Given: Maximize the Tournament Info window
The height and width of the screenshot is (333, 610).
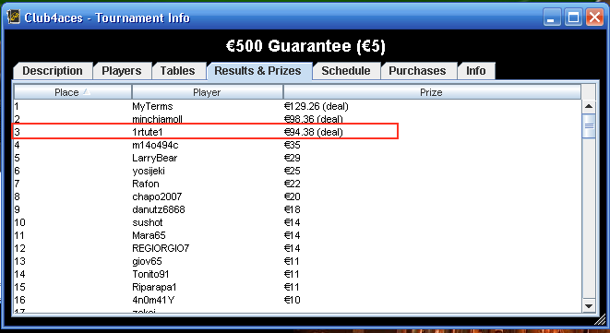Looking at the screenshot, I should pos(573,18).
